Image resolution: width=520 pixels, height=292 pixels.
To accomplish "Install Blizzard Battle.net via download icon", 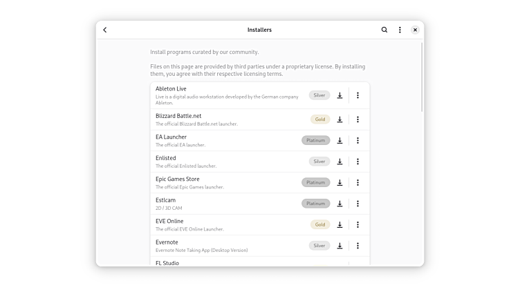I will (x=340, y=119).
